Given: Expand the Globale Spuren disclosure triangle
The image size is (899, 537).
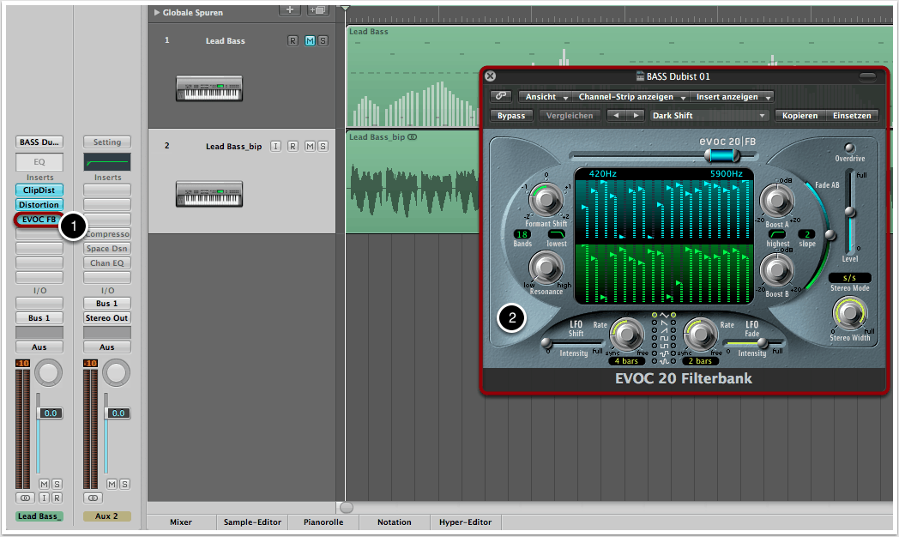Looking at the screenshot, I should tap(156, 13).
